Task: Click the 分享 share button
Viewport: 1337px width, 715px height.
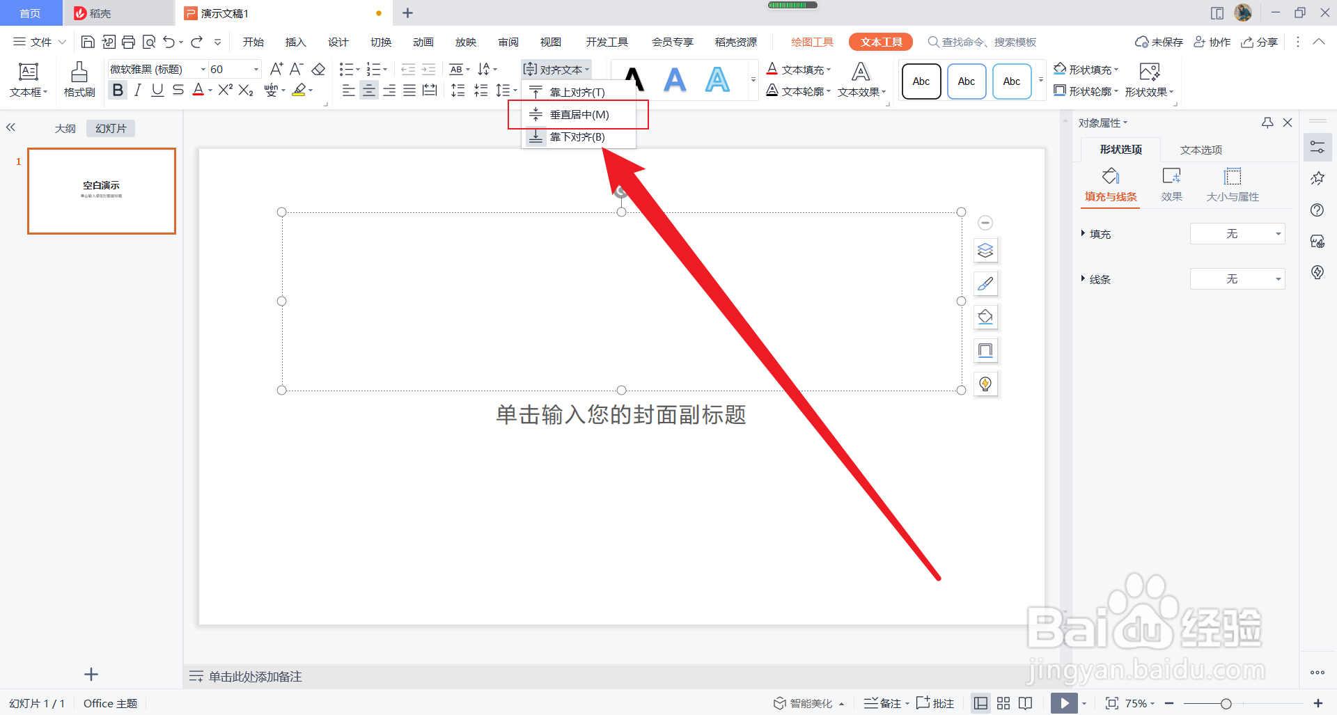Action: (x=1259, y=42)
